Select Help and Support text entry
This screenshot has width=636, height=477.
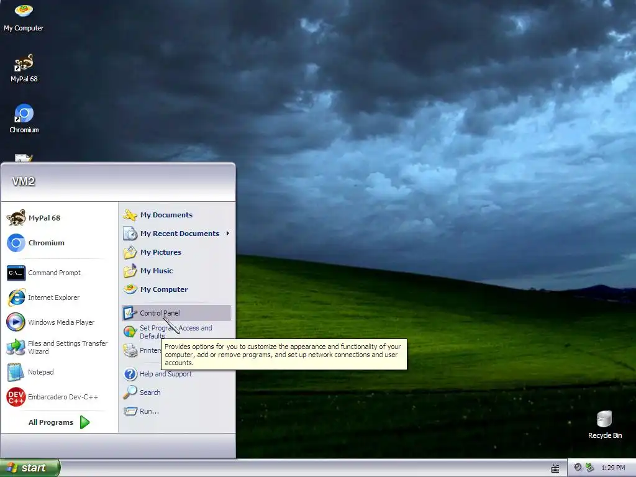(x=165, y=374)
